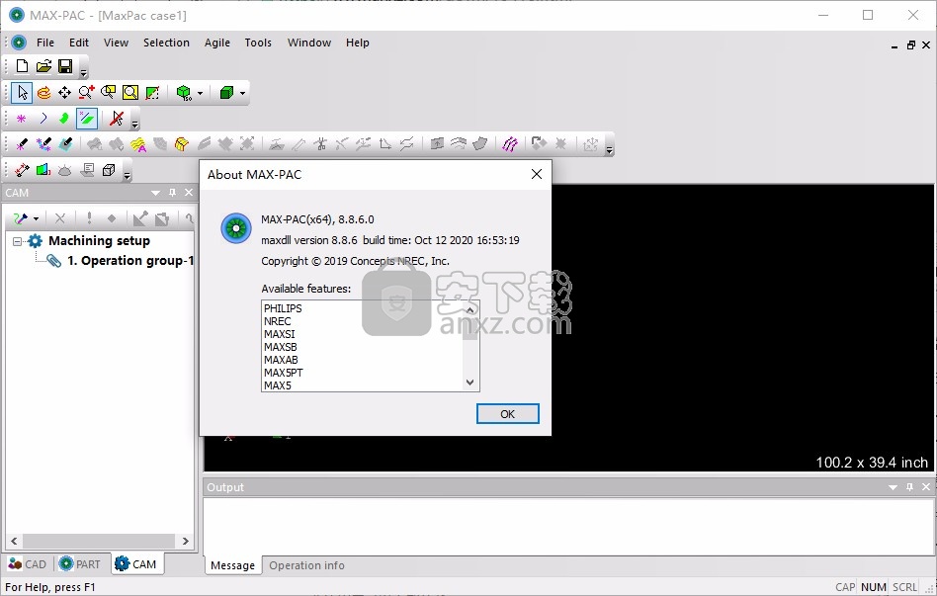Expand the selection filter toolbar overflow
The image size is (937, 596).
tap(135, 125)
